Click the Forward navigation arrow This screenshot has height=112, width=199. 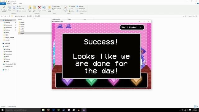pyautogui.click(x=5, y=16)
